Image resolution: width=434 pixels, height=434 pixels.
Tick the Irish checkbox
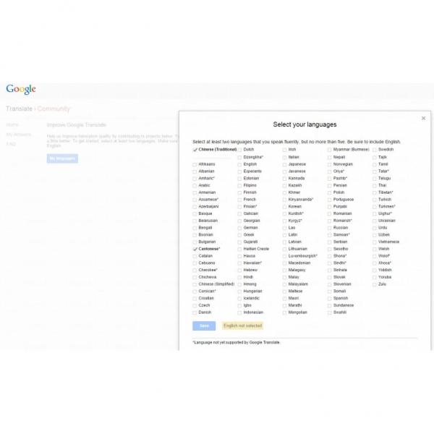coord(284,150)
